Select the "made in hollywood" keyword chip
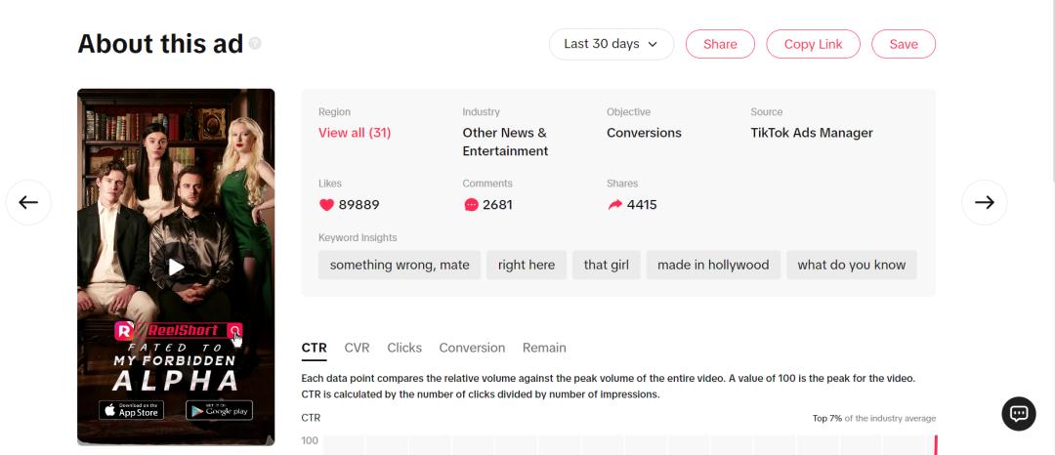This screenshot has height=455, width=1055. click(713, 265)
